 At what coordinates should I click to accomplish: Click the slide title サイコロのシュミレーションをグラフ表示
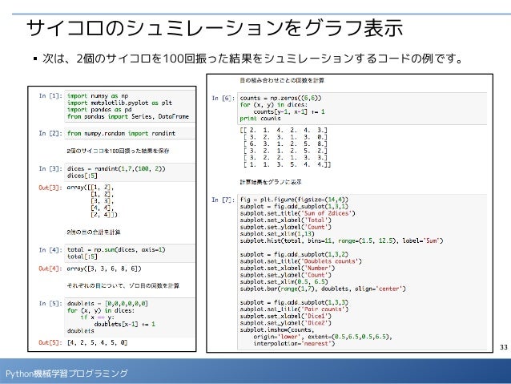pos(215,28)
